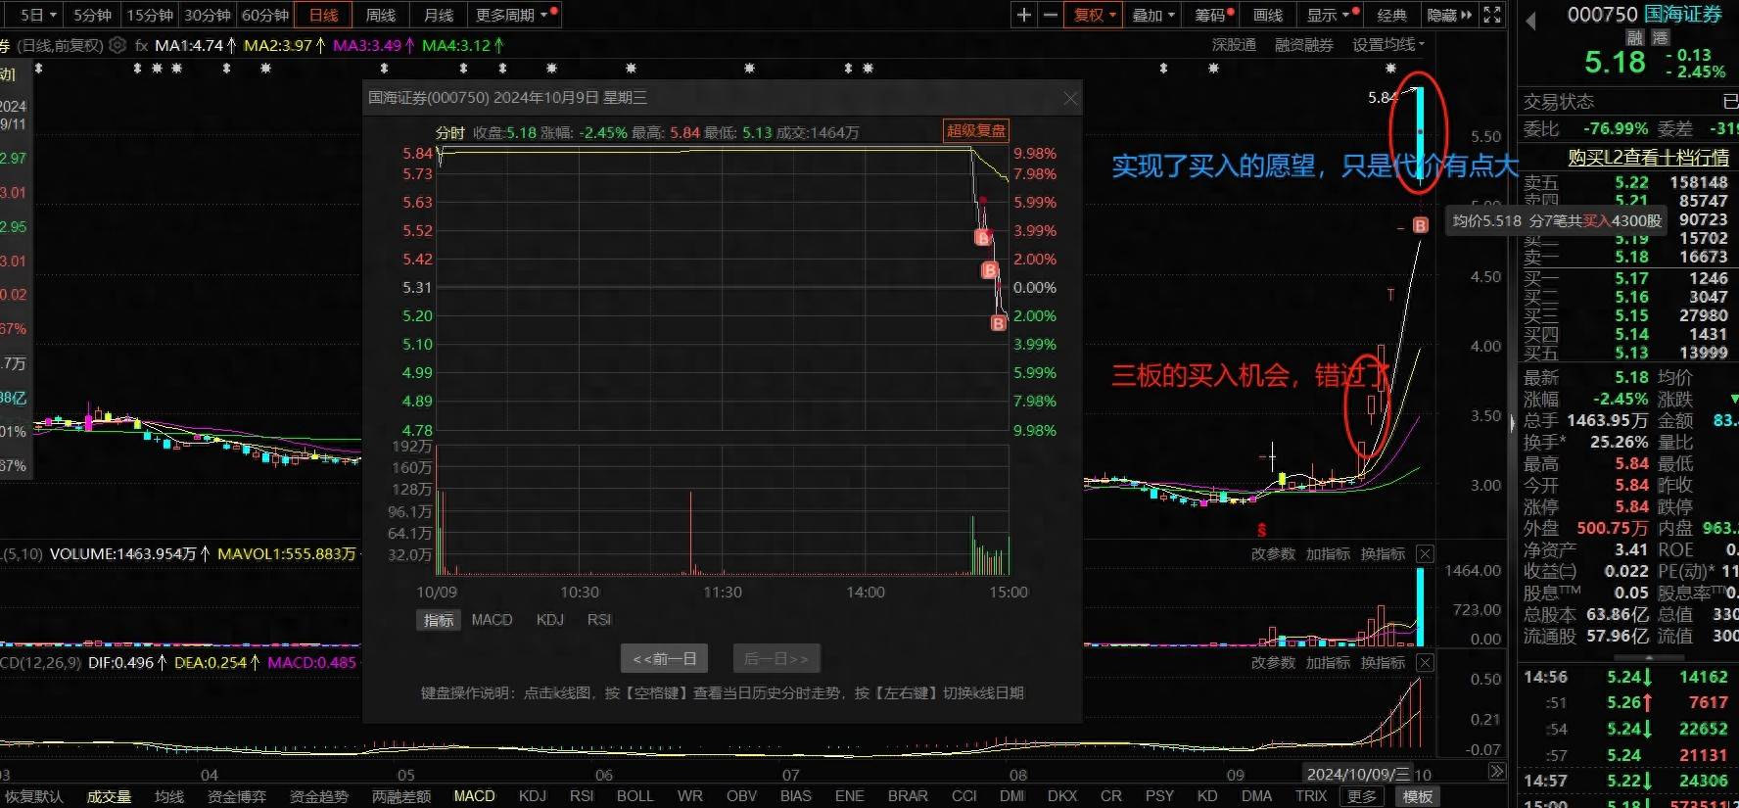Image resolution: width=1739 pixels, height=808 pixels.
Task: Click the 融资融券 link
Action: pyautogui.click(x=1303, y=45)
